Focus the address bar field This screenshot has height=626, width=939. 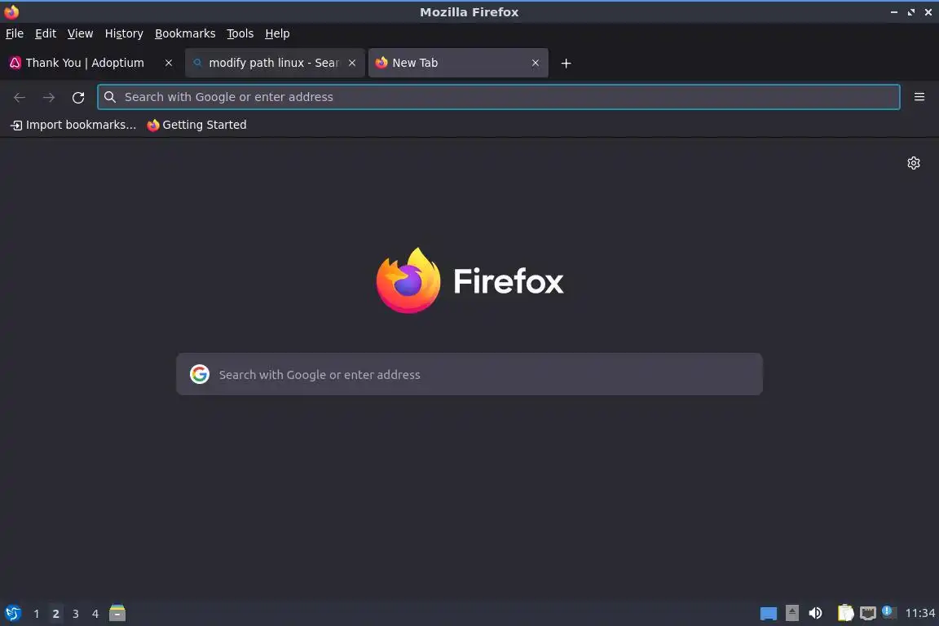point(499,97)
